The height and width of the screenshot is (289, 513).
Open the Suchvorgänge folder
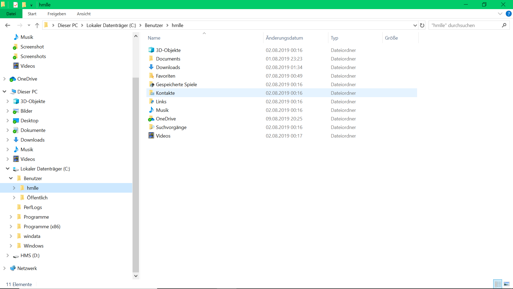click(171, 127)
